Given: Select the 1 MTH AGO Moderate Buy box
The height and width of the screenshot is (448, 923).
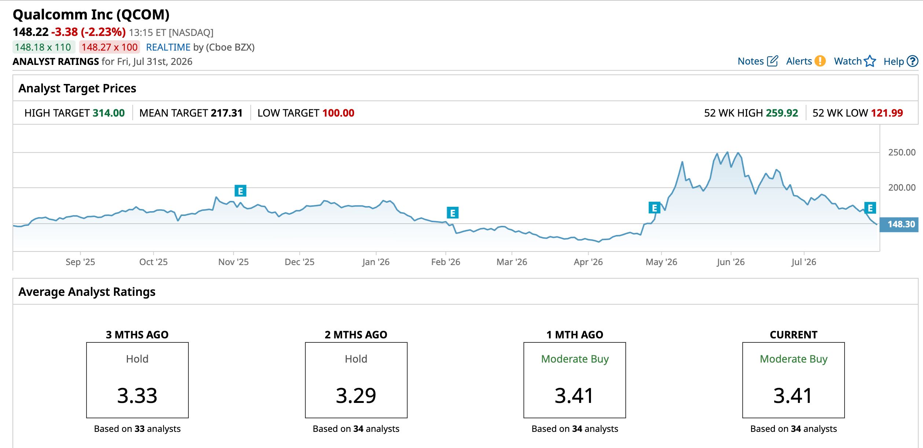Looking at the screenshot, I should tap(575, 380).
